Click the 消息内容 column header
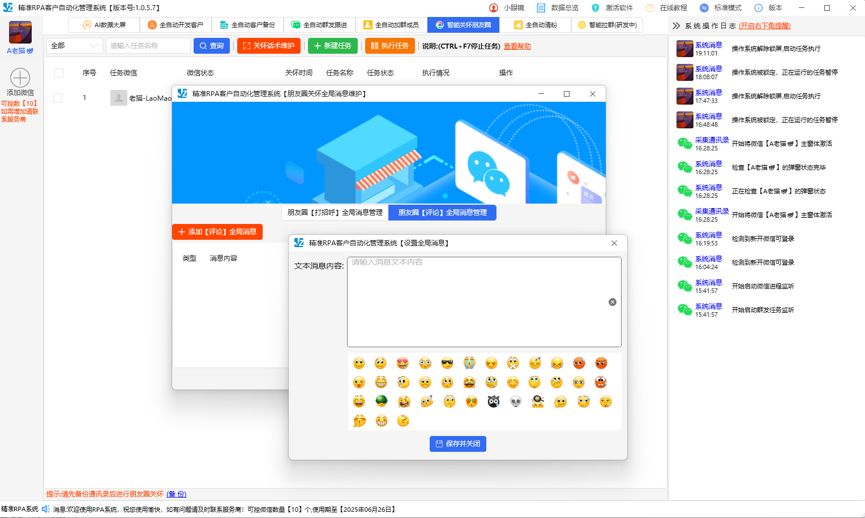Image resolution: width=865 pixels, height=518 pixels. coord(224,258)
